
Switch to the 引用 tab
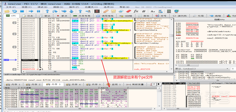(199, 16)
